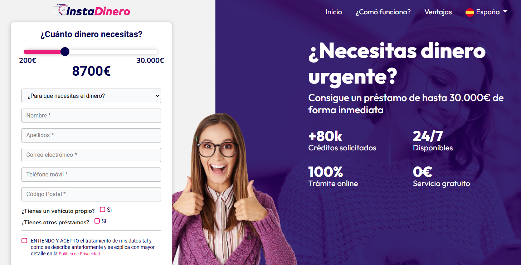Open the Política de Privacidad link

click(x=79, y=254)
